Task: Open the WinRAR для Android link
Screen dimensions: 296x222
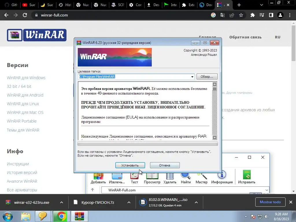Action: [x=25, y=95]
